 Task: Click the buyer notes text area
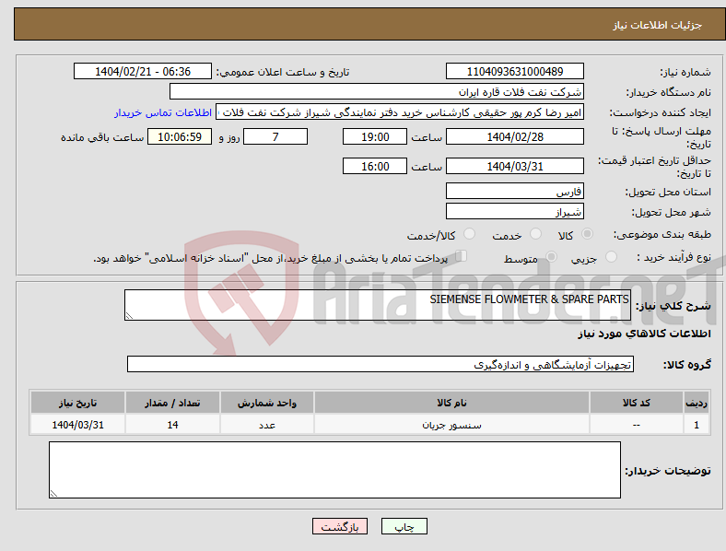334,470
